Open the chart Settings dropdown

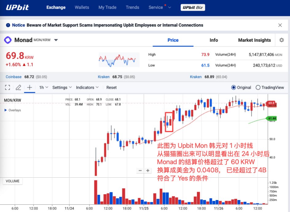tap(62, 88)
